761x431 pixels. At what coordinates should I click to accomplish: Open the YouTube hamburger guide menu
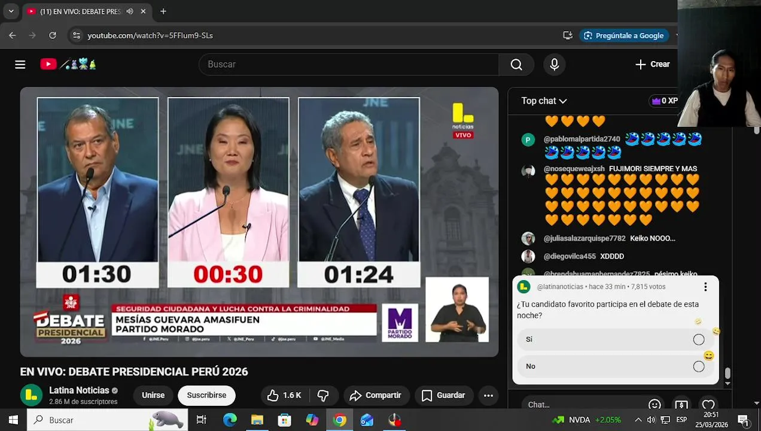point(20,64)
